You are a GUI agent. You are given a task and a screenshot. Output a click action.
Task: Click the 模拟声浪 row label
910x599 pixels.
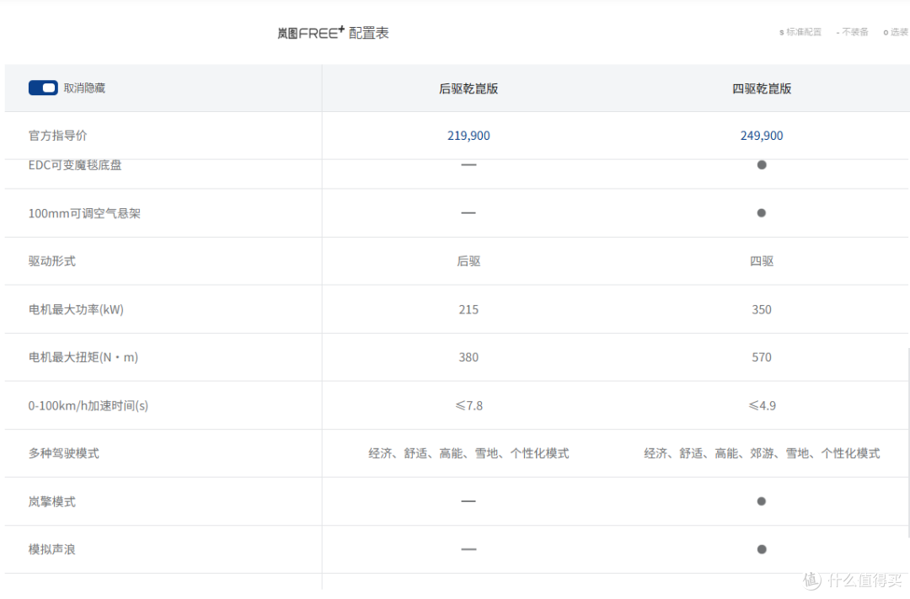51,549
